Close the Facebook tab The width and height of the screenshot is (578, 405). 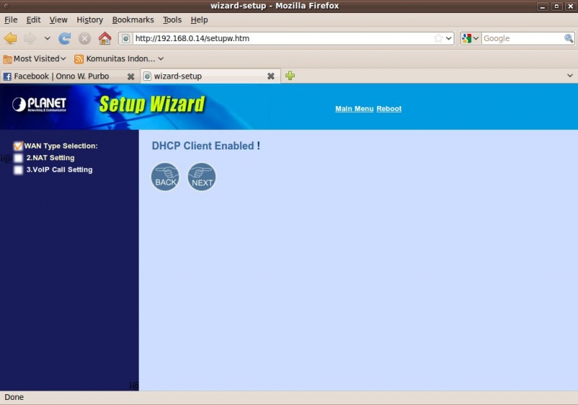coord(131,76)
